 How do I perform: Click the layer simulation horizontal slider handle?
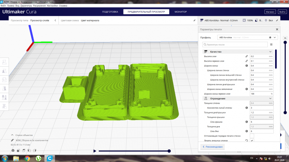tap(169, 151)
